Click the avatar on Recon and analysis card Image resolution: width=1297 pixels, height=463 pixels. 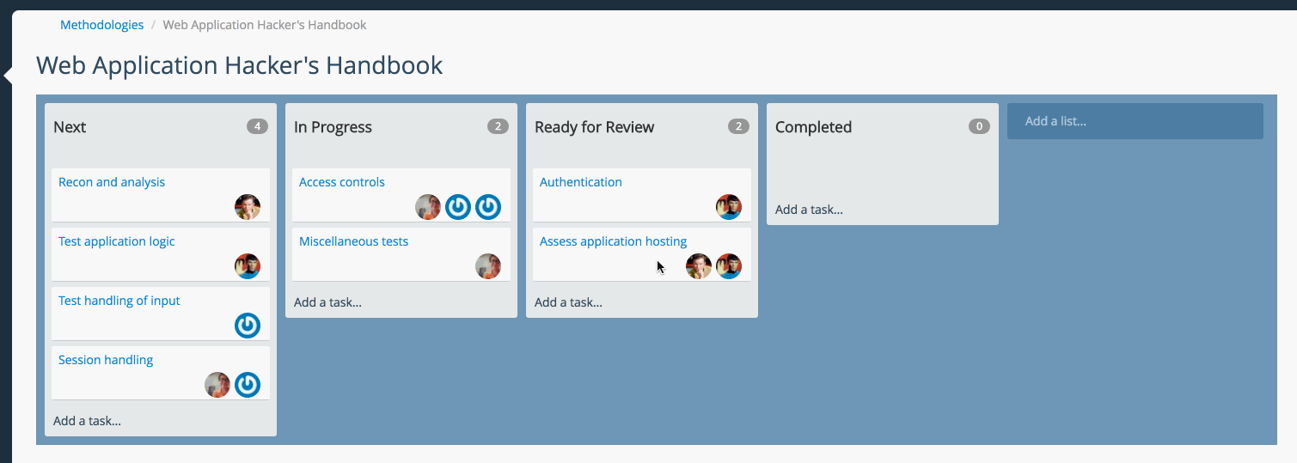(248, 207)
